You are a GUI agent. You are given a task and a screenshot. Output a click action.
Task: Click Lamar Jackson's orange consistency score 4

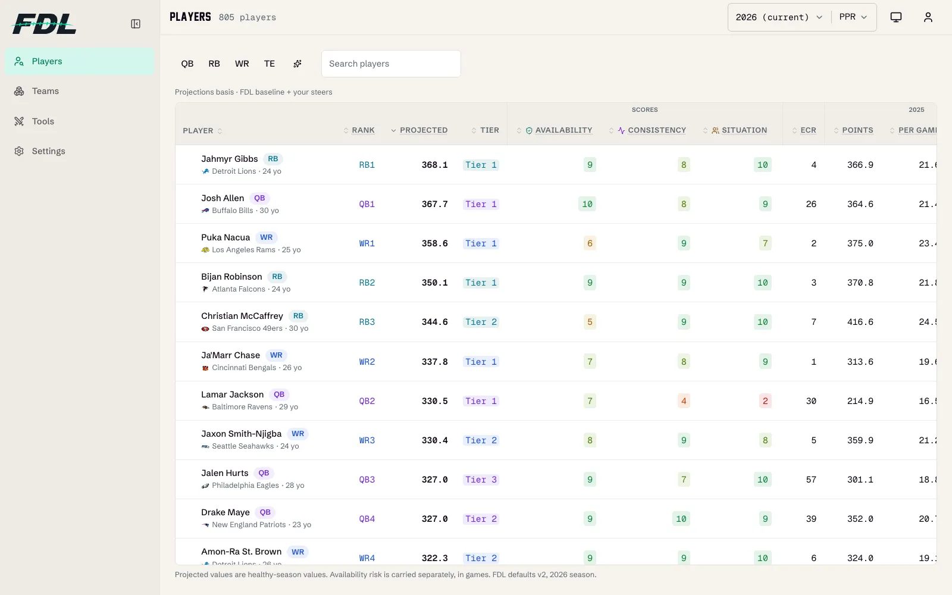tap(684, 401)
